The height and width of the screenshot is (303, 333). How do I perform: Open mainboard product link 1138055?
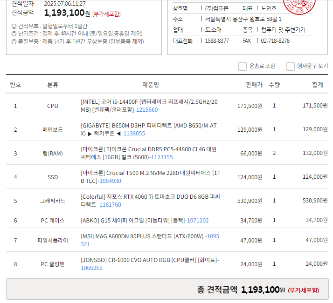(134, 134)
